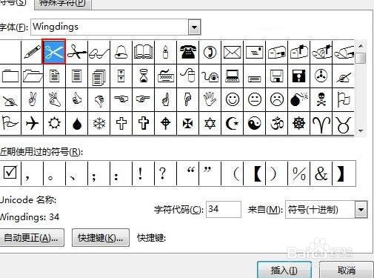Select the sealed envelope symbol
Image resolution: width=374 pixels, height=278 pixels.
tap(232, 52)
